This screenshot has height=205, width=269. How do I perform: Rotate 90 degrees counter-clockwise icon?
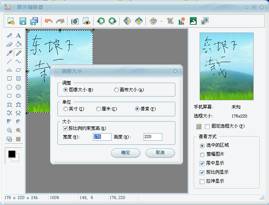pos(101,21)
